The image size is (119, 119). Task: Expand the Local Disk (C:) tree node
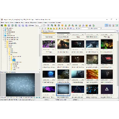4,37
